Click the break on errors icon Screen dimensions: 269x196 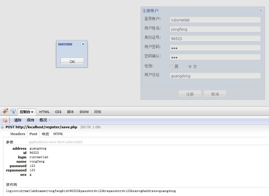tap(5, 120)
